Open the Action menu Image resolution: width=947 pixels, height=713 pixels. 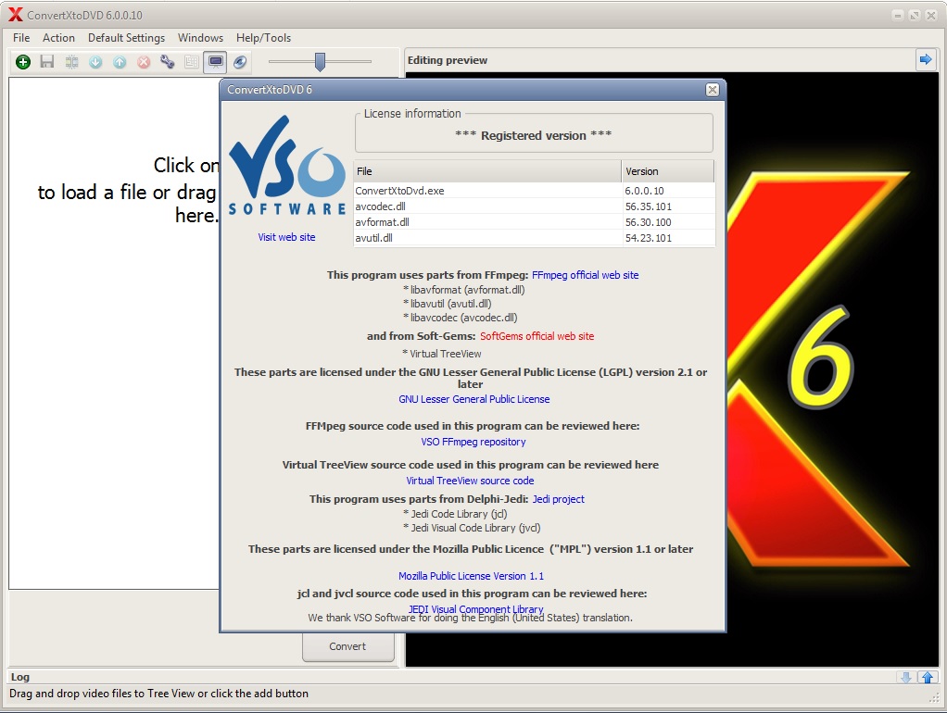click(58, 37)
